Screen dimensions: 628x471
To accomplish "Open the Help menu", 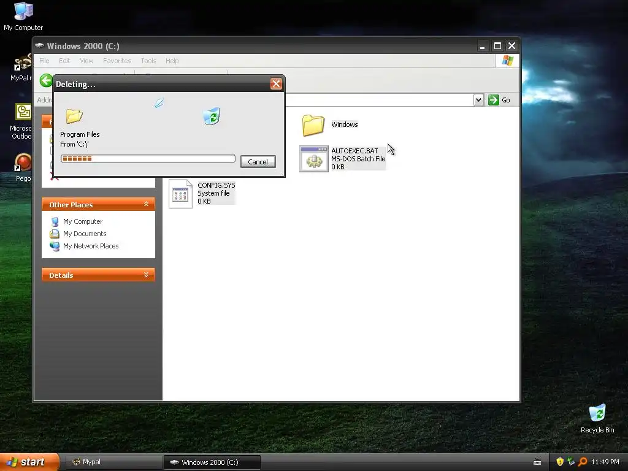I will (172, 61).
